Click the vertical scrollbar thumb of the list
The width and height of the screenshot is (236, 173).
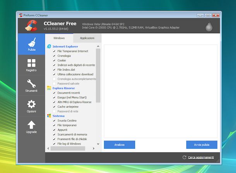(x=98, y=76)
